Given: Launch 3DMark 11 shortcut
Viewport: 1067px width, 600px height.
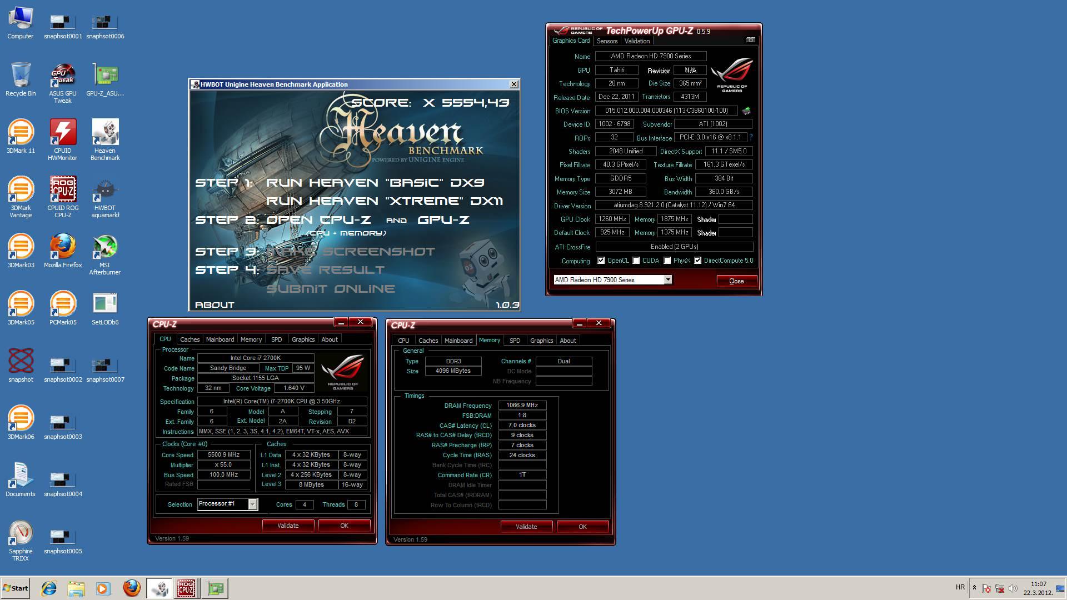Looking at the screenshot, I should pos(21,137).
